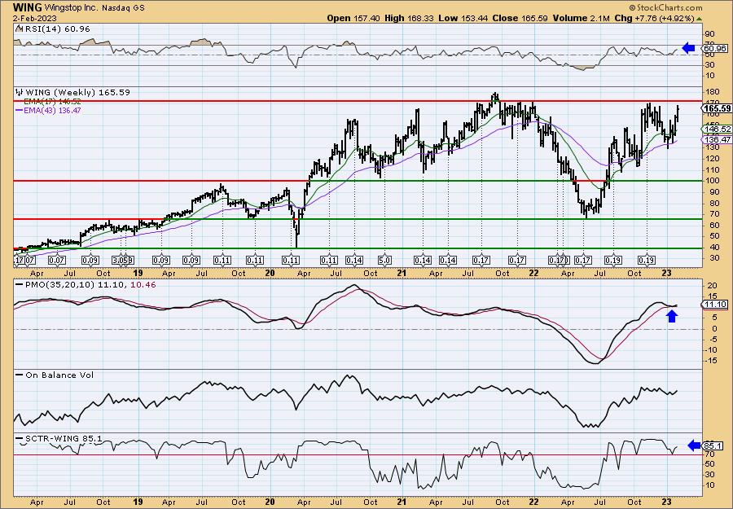Click the 5.0 dividend marker label
733x509 pixels.
tap(384, 260)
